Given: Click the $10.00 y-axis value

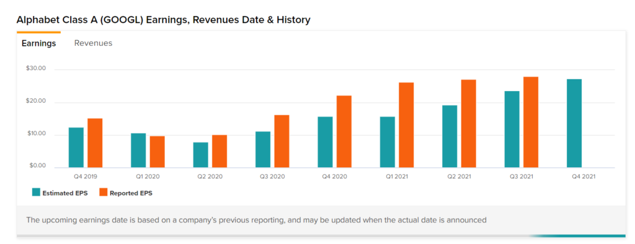Looking at the screenshot, I should pos(36,134).
